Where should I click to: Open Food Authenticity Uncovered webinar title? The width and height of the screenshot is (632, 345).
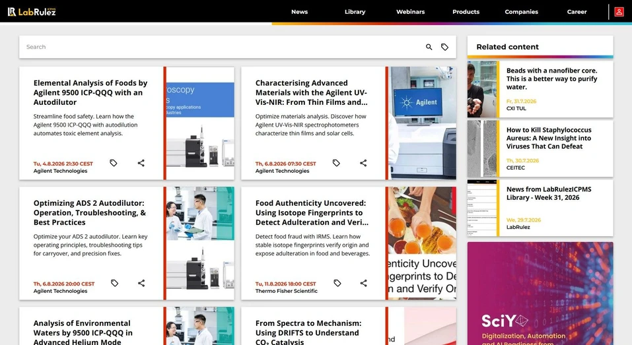312,212
